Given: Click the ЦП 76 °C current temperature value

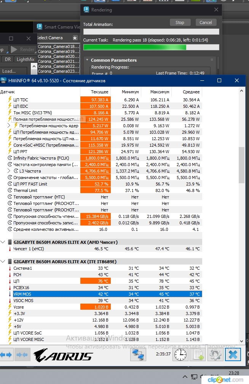Looking at the screenshot, I should pos(96,281).
